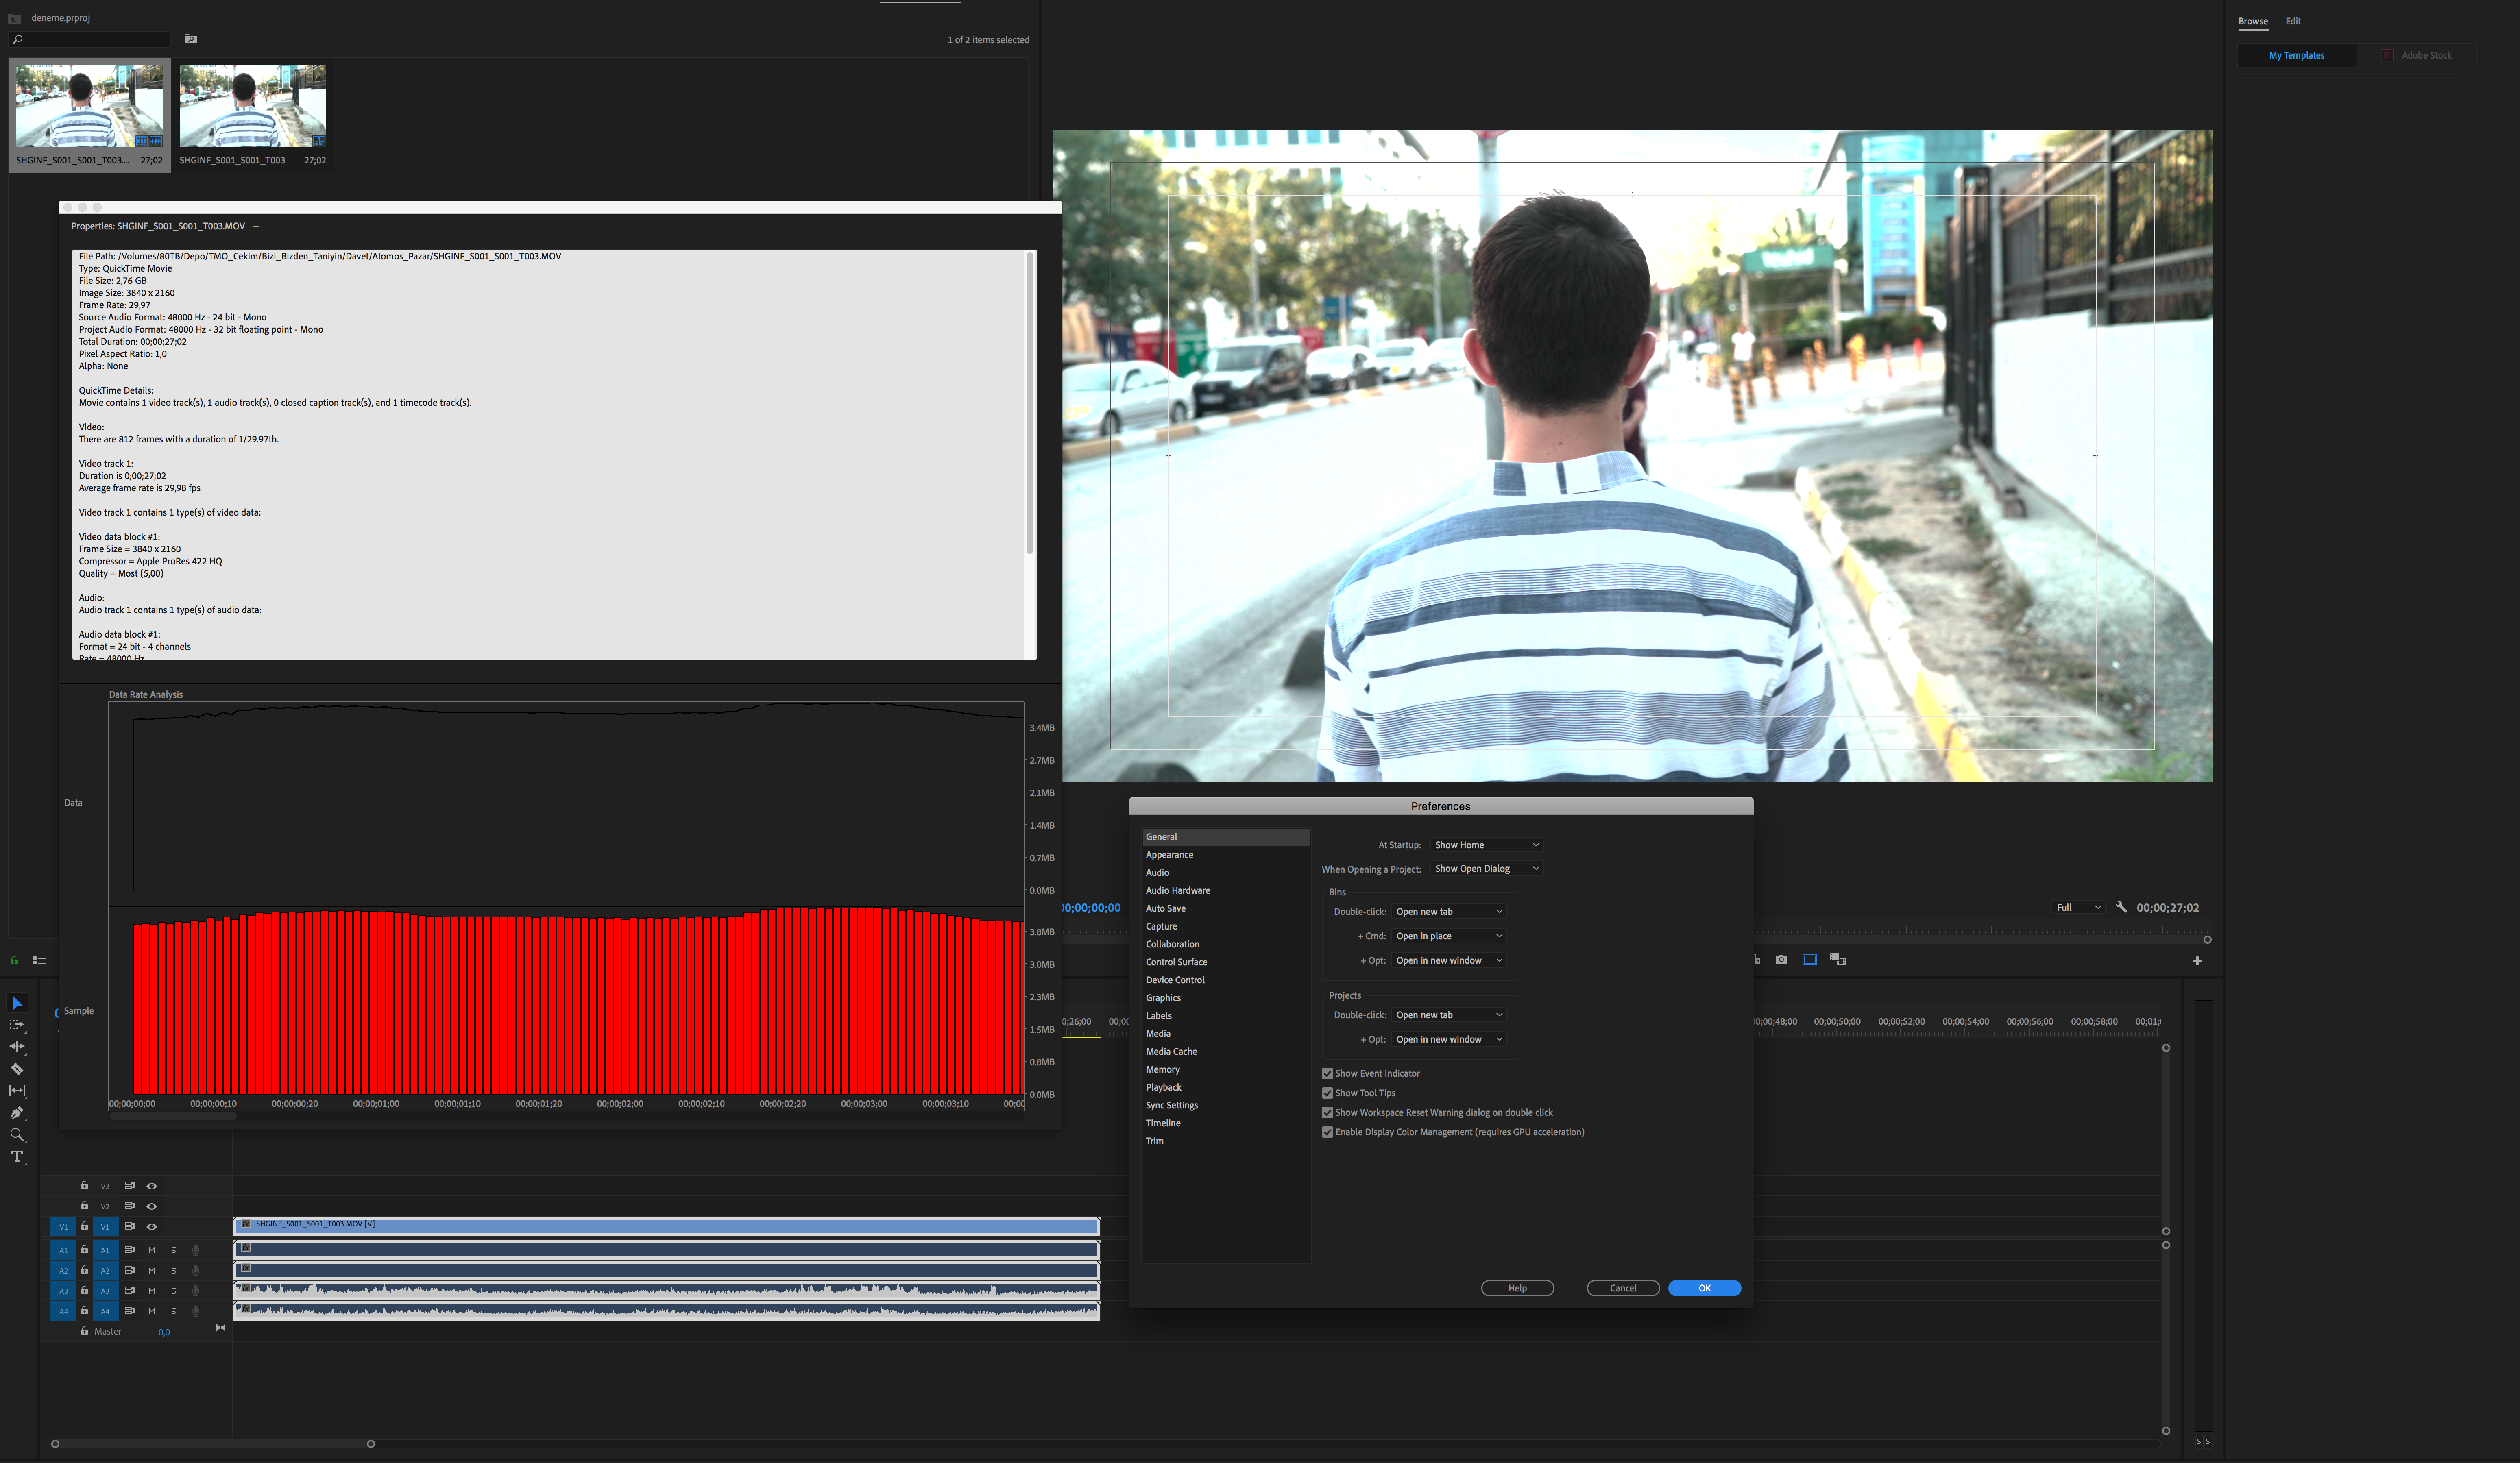Toggle V2 track output eye icon
The height and width of the screenshot is (1463, 2520).
pyautogui.click(x=152, y=1206)
